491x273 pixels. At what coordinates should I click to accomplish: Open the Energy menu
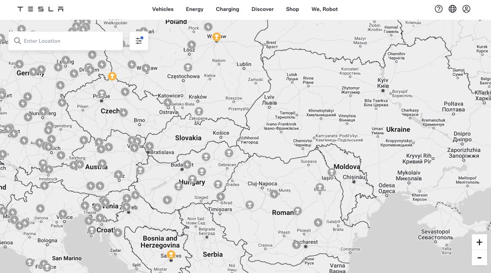click(195, 9)
